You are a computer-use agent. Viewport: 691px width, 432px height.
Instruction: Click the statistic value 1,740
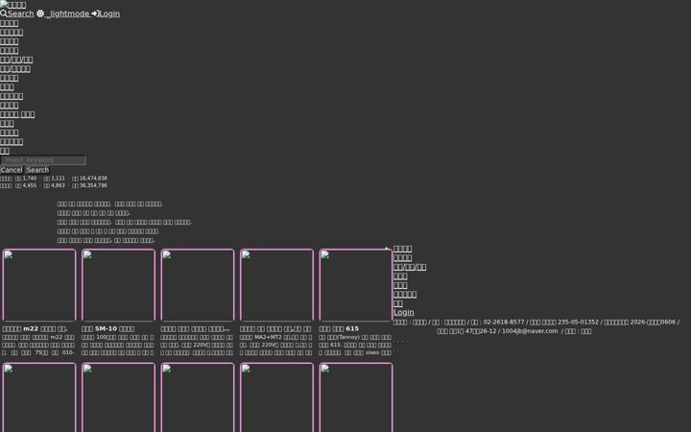point(30,179)
